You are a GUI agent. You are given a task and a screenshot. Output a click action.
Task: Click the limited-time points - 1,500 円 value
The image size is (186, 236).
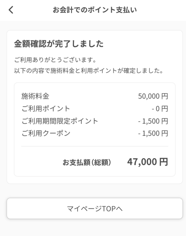(153, 121)
